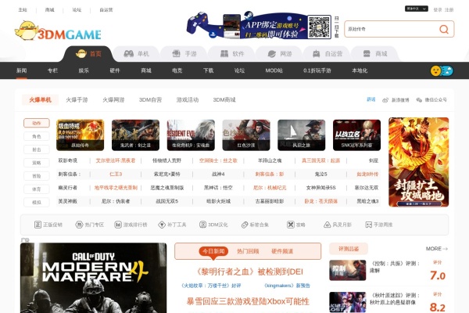This screenshot has width=469, height=313.
Task: Open the 自运营 tab in main tabs
Action: pos(328,54)
